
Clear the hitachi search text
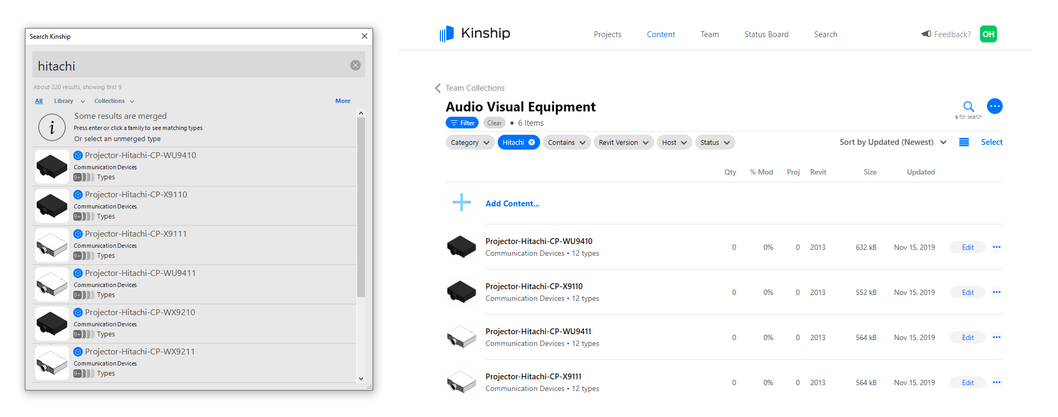click(355, 65)
